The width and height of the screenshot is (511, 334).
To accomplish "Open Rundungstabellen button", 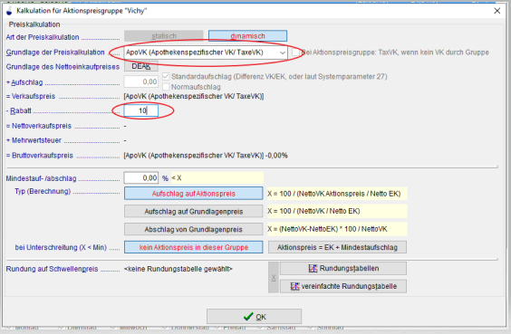I will [343, 268].
